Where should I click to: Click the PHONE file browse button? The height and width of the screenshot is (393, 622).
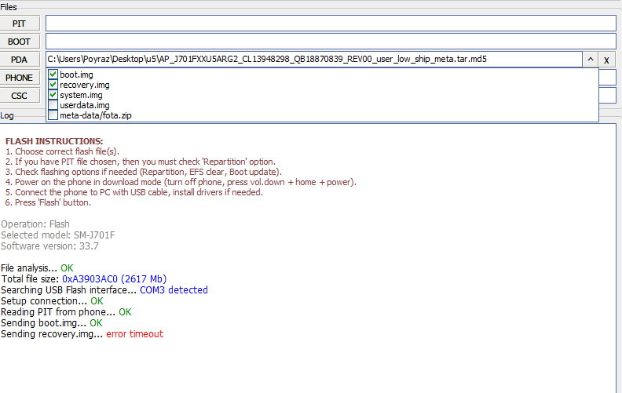tap(20, 78)
